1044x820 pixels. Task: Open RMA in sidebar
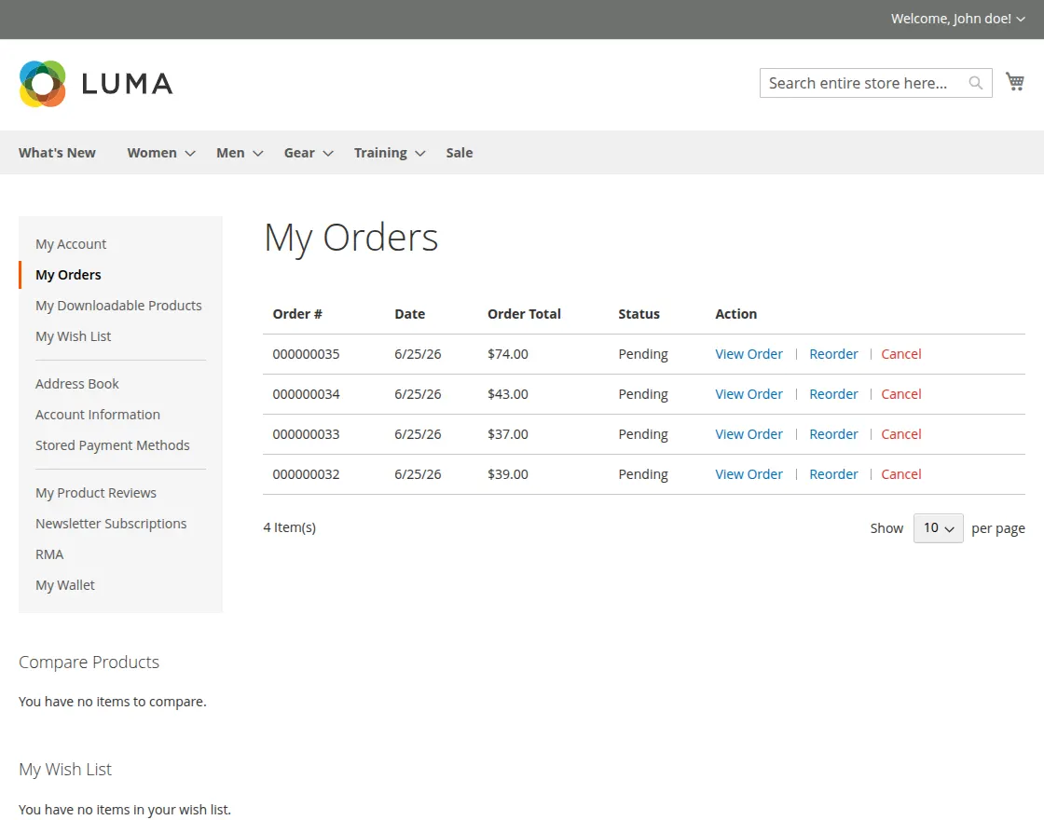[49, 554]
